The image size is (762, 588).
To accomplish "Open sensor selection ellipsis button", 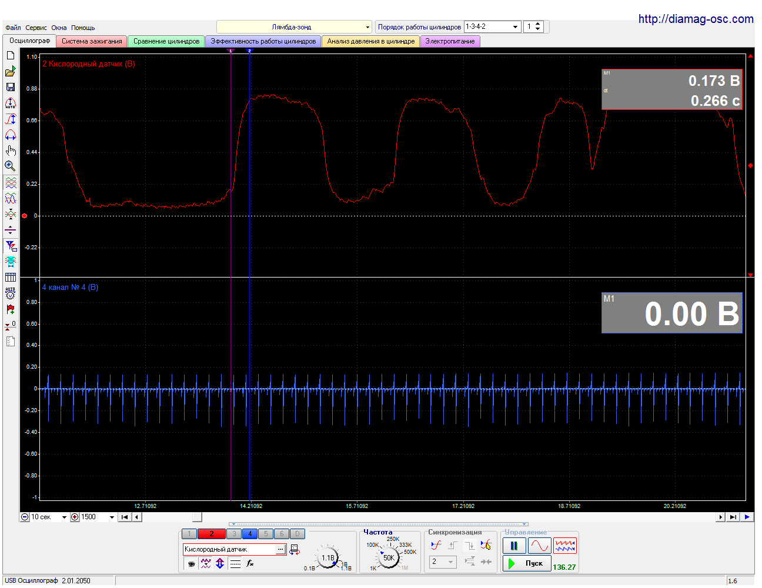I will (x=281, y=550).
